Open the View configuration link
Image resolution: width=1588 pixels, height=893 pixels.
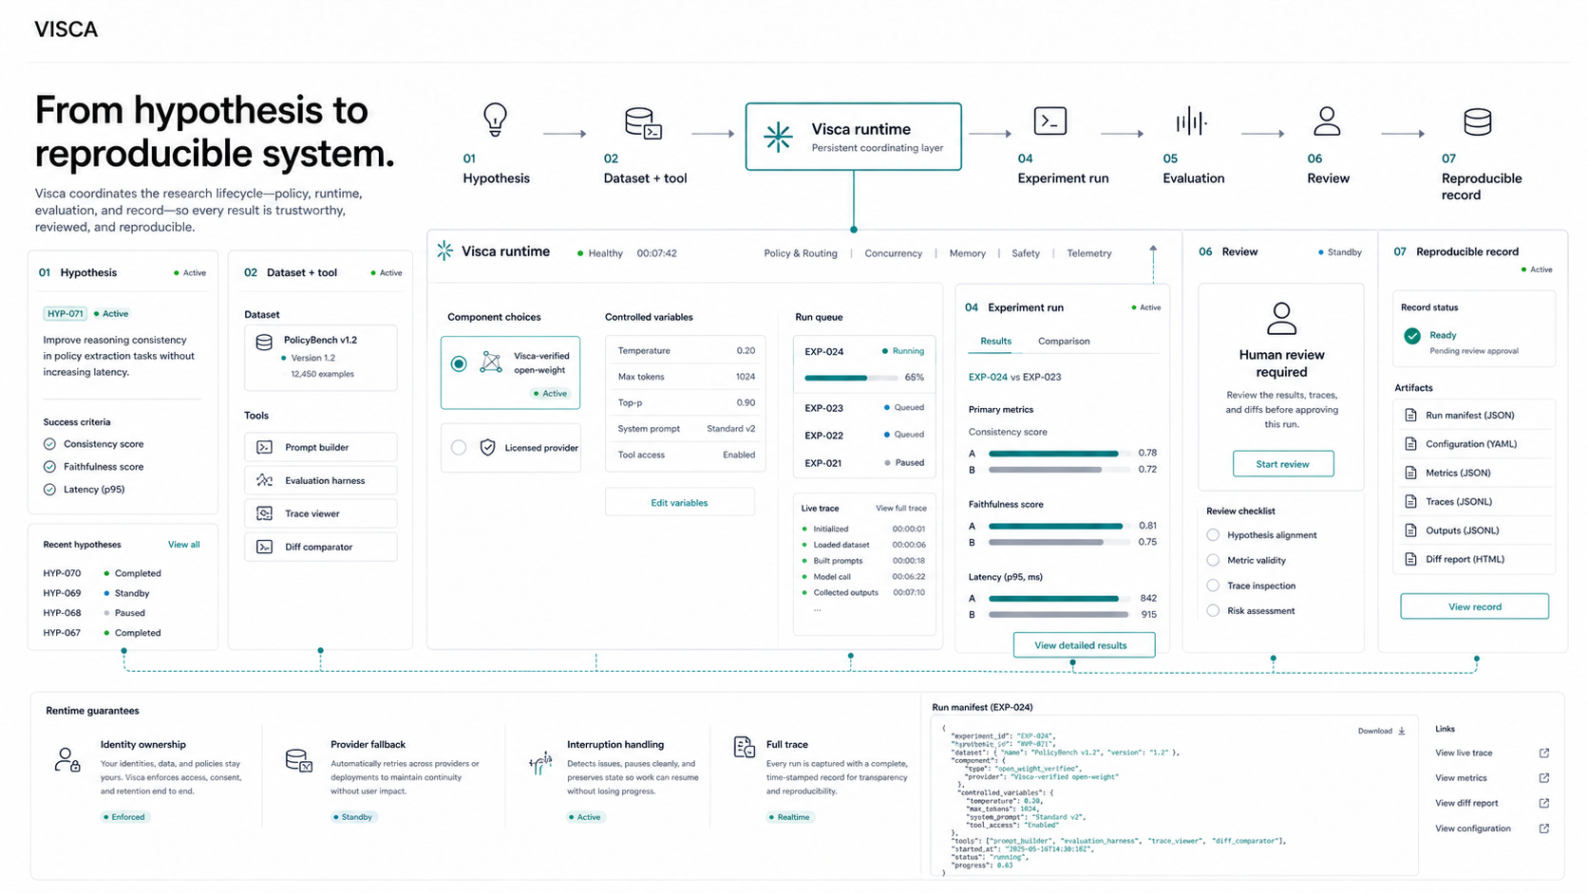(x=1472, y=828)
